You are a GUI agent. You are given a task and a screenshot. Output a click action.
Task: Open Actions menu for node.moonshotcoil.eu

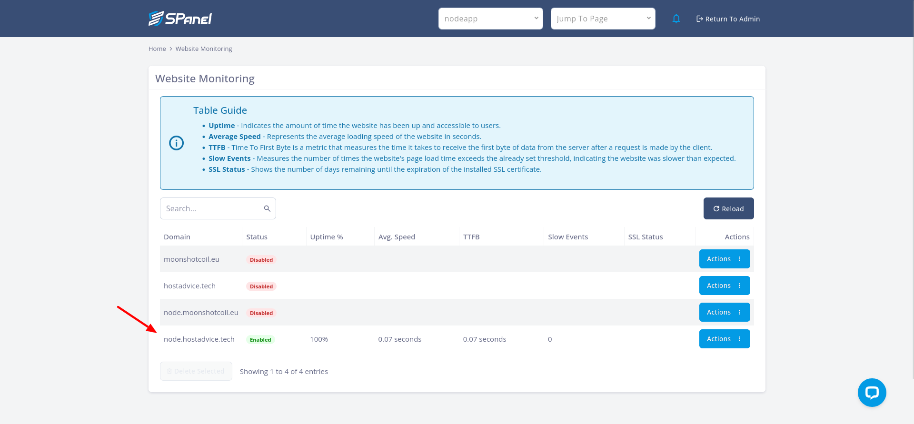tap(725, 312)
